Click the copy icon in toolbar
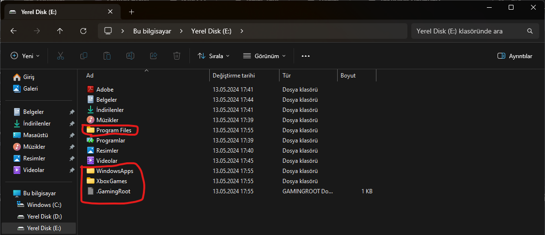Image resolution: width=545 pixels, height=235 pixels. 84,56
